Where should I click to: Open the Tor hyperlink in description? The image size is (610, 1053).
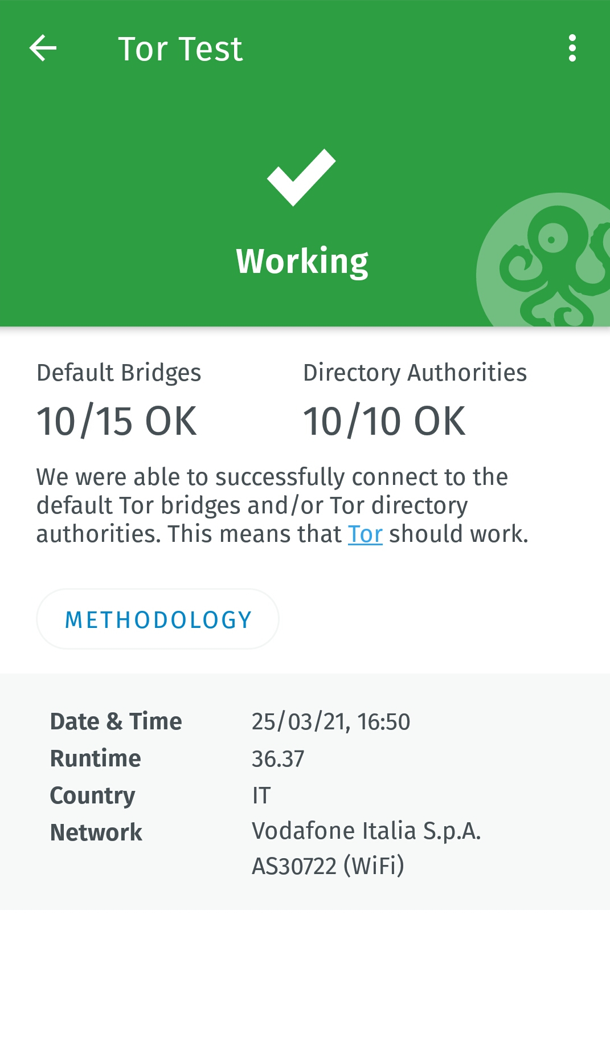tap(365, 534)
